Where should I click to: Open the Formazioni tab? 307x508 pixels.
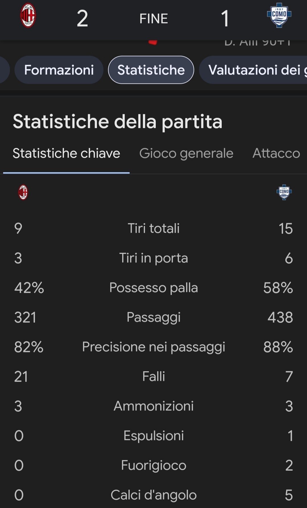[x=59, y=70]
